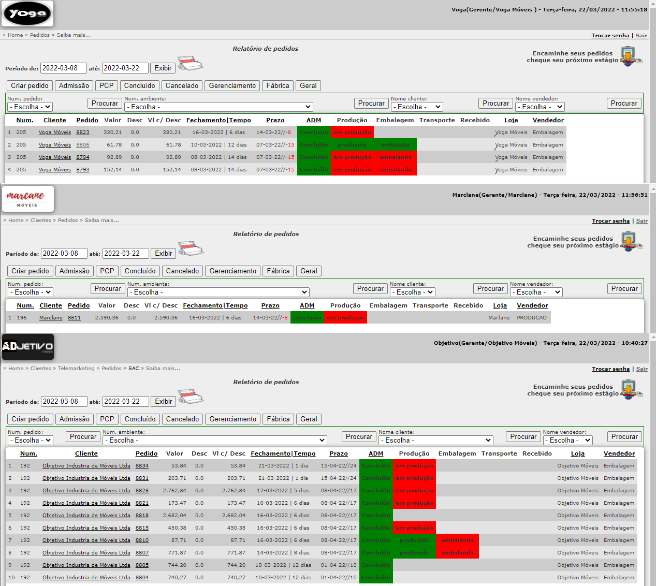Click the green 'embalado' cell for Voga order 8806
The image size is (656, 586).
[396, 145]
